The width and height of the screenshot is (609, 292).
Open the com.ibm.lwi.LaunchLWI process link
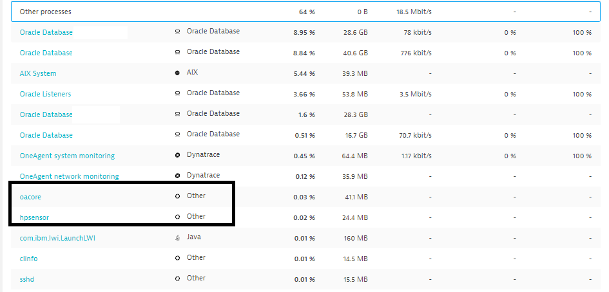(x=57, y=238)
